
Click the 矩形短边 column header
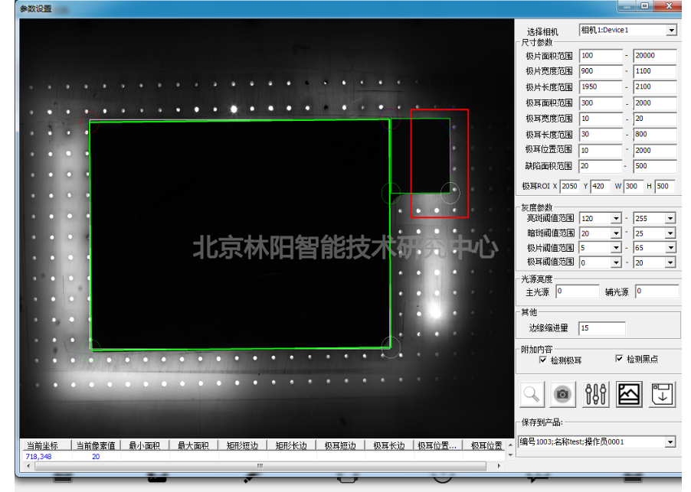[242, 445]
